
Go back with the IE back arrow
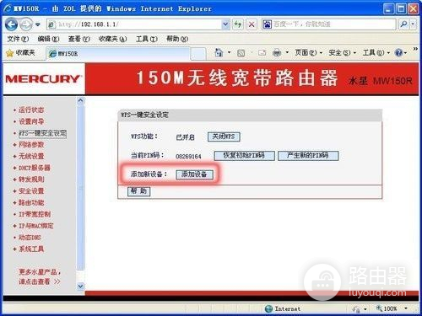pos(11,24)
